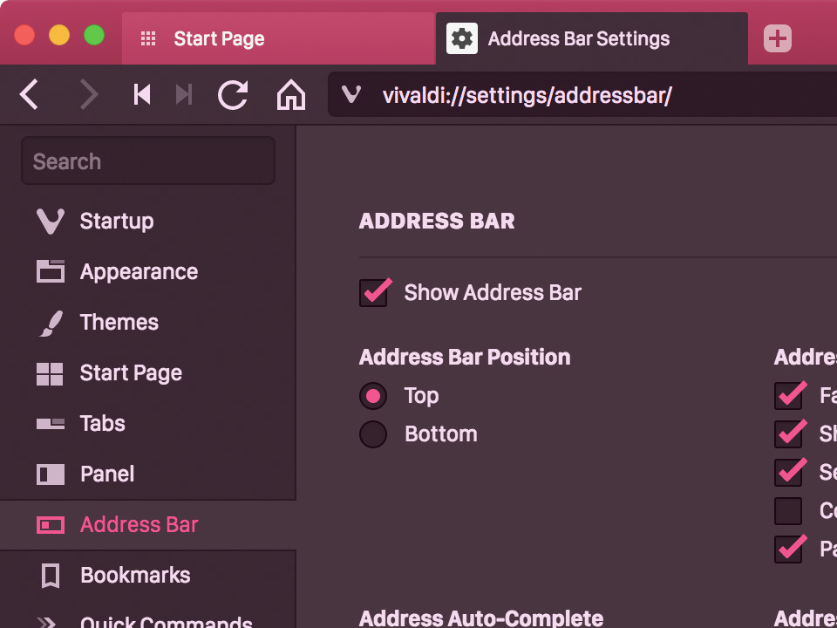Open Themes settings via the paintbrush icon

(x=51, y=323)
